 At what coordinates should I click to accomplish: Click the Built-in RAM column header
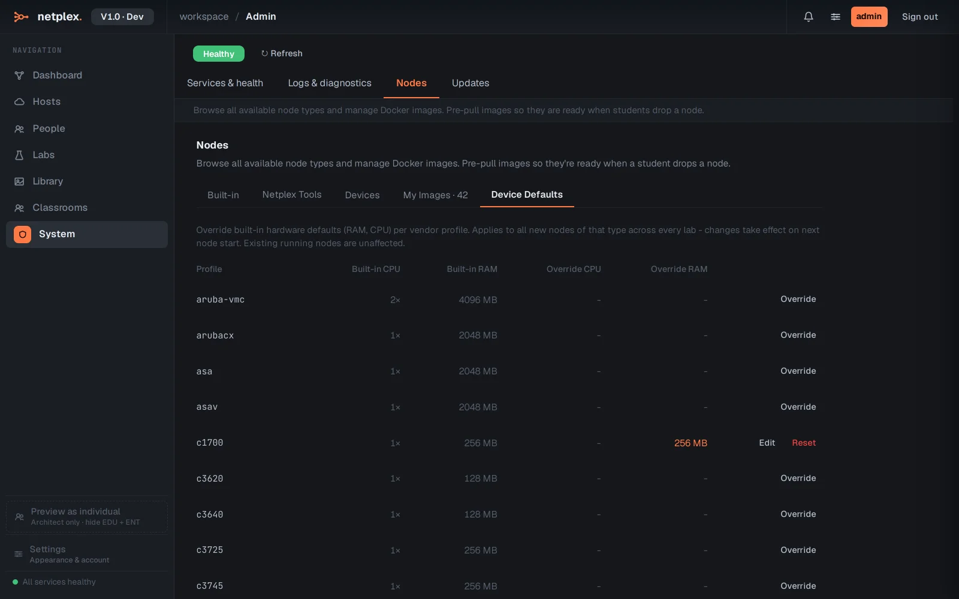(x=472, y=269)
